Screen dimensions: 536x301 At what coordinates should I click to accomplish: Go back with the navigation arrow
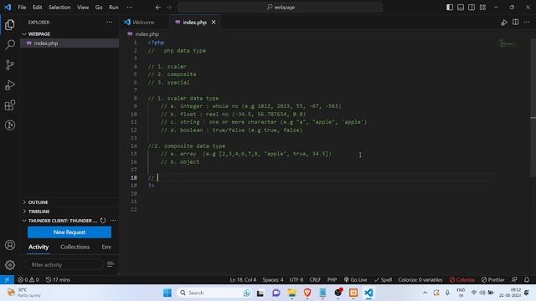click(158, 8)
